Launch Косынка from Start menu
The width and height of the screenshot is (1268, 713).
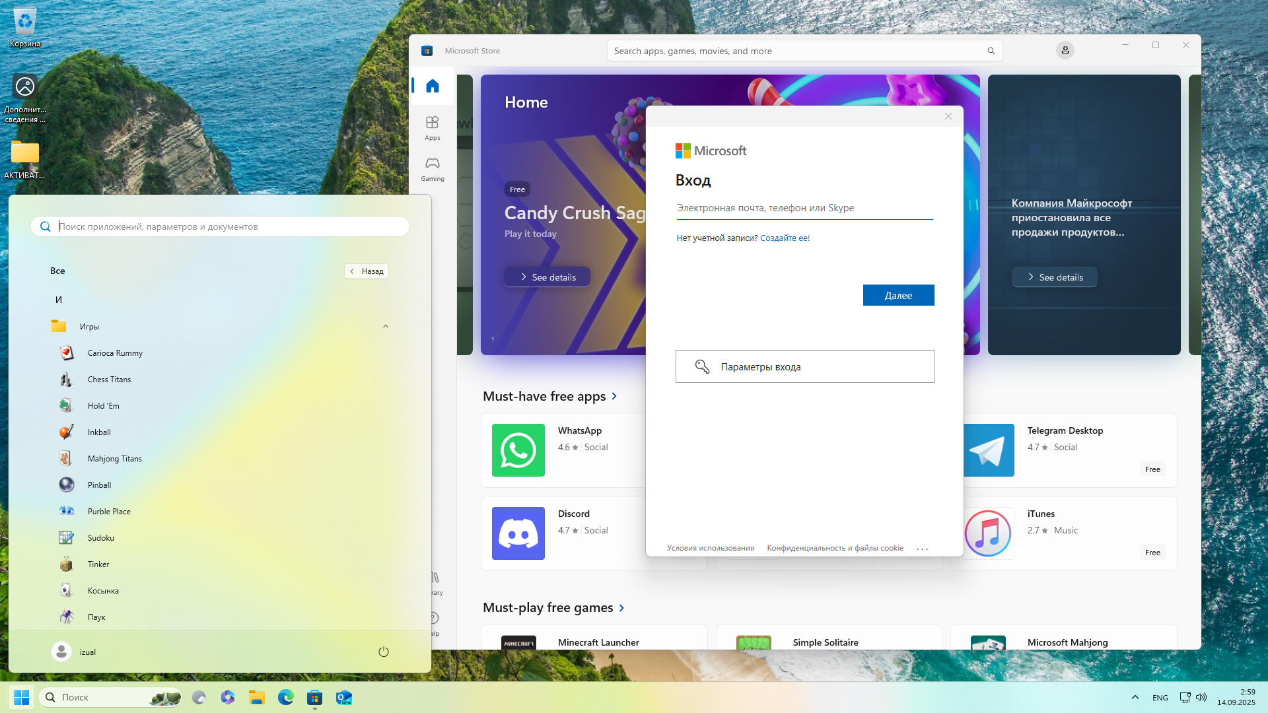tap(220, 591)
